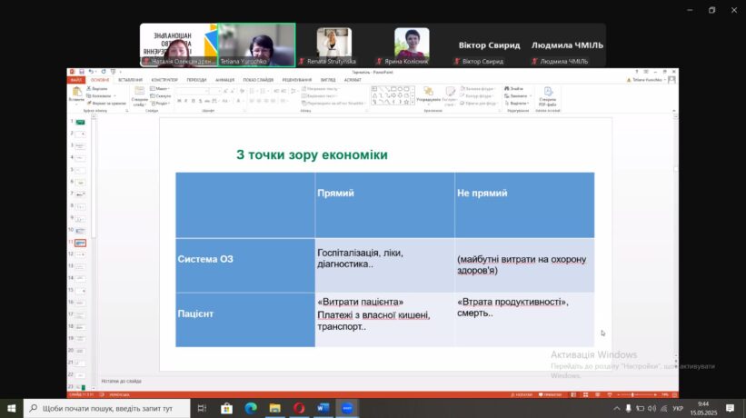Click the Paste (Вставити) button in ribbon

pos(76,96)
